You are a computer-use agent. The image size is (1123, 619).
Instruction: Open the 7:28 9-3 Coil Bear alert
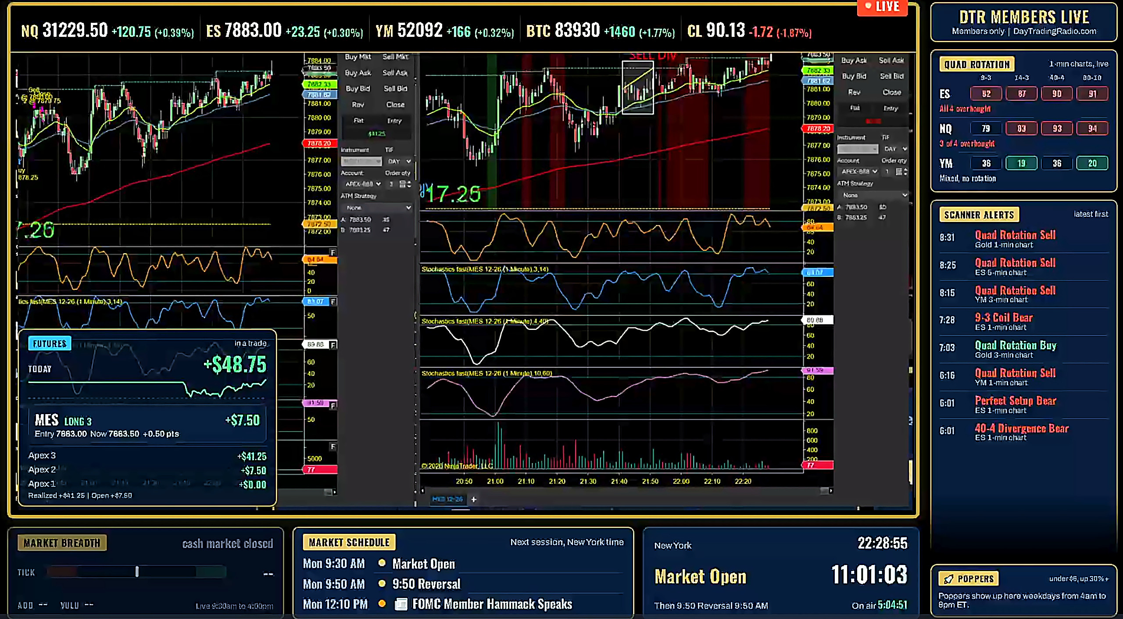tap(1023, 321)
